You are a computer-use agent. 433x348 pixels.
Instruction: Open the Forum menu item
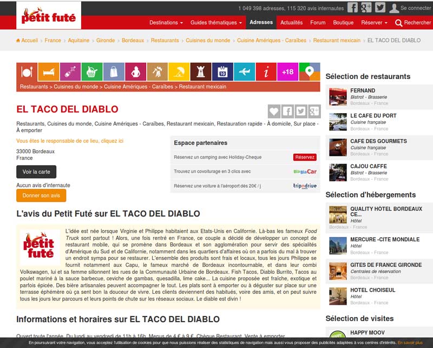tap(318, 23)
